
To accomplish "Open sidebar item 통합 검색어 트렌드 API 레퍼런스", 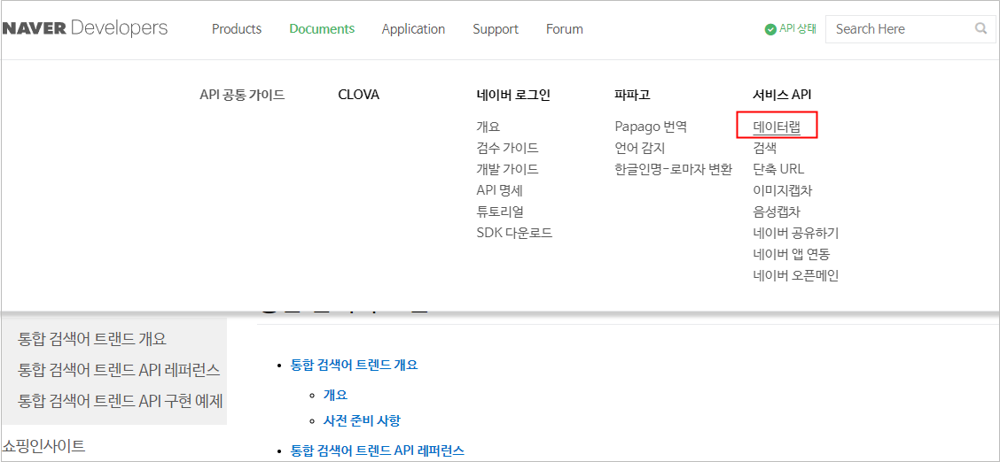I will click(x=120, y=369).
